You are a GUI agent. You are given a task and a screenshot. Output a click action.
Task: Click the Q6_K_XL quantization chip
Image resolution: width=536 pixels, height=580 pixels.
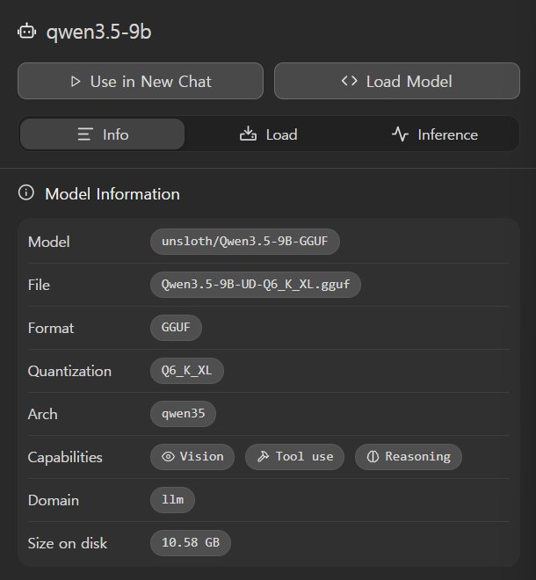[x=187, y=371]
